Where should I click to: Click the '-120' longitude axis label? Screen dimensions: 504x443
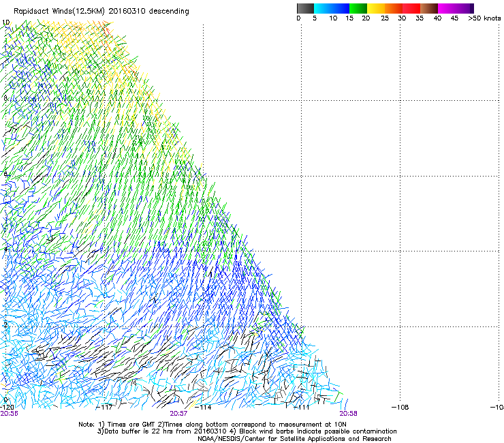click(x=7, y=408)
